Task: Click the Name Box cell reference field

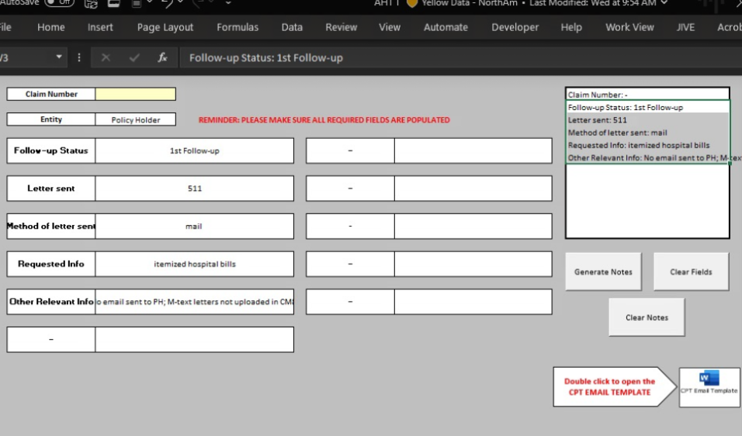Action: pyautogui.click(x=26, y=57)
